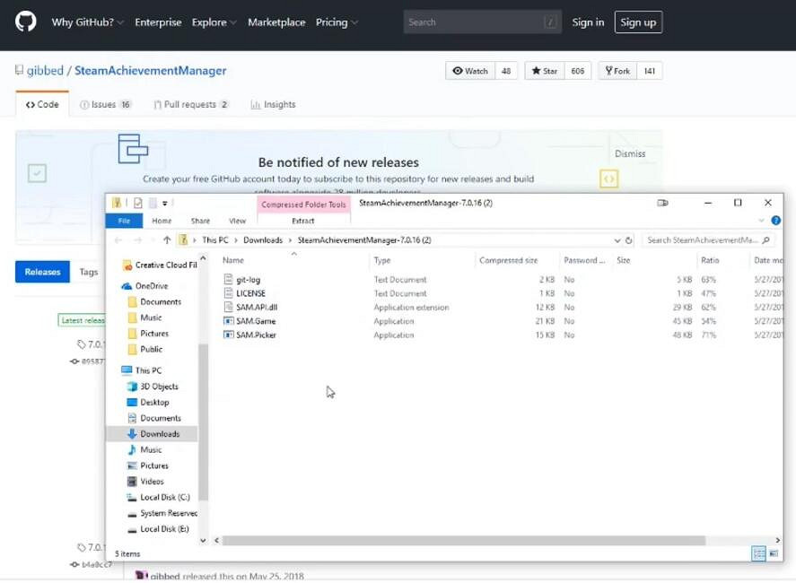This screenshot has height=583, width=796.
Task: Click the Up arrow navigation button
Action: tap(167, 240)
